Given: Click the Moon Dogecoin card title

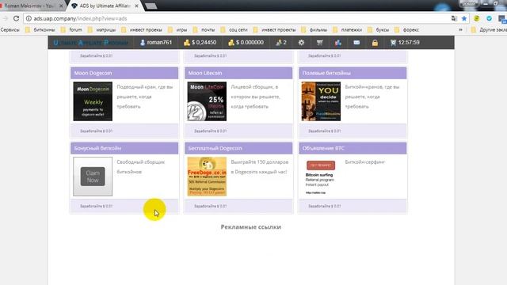Looking at the screenshot, I should point(93,73).
